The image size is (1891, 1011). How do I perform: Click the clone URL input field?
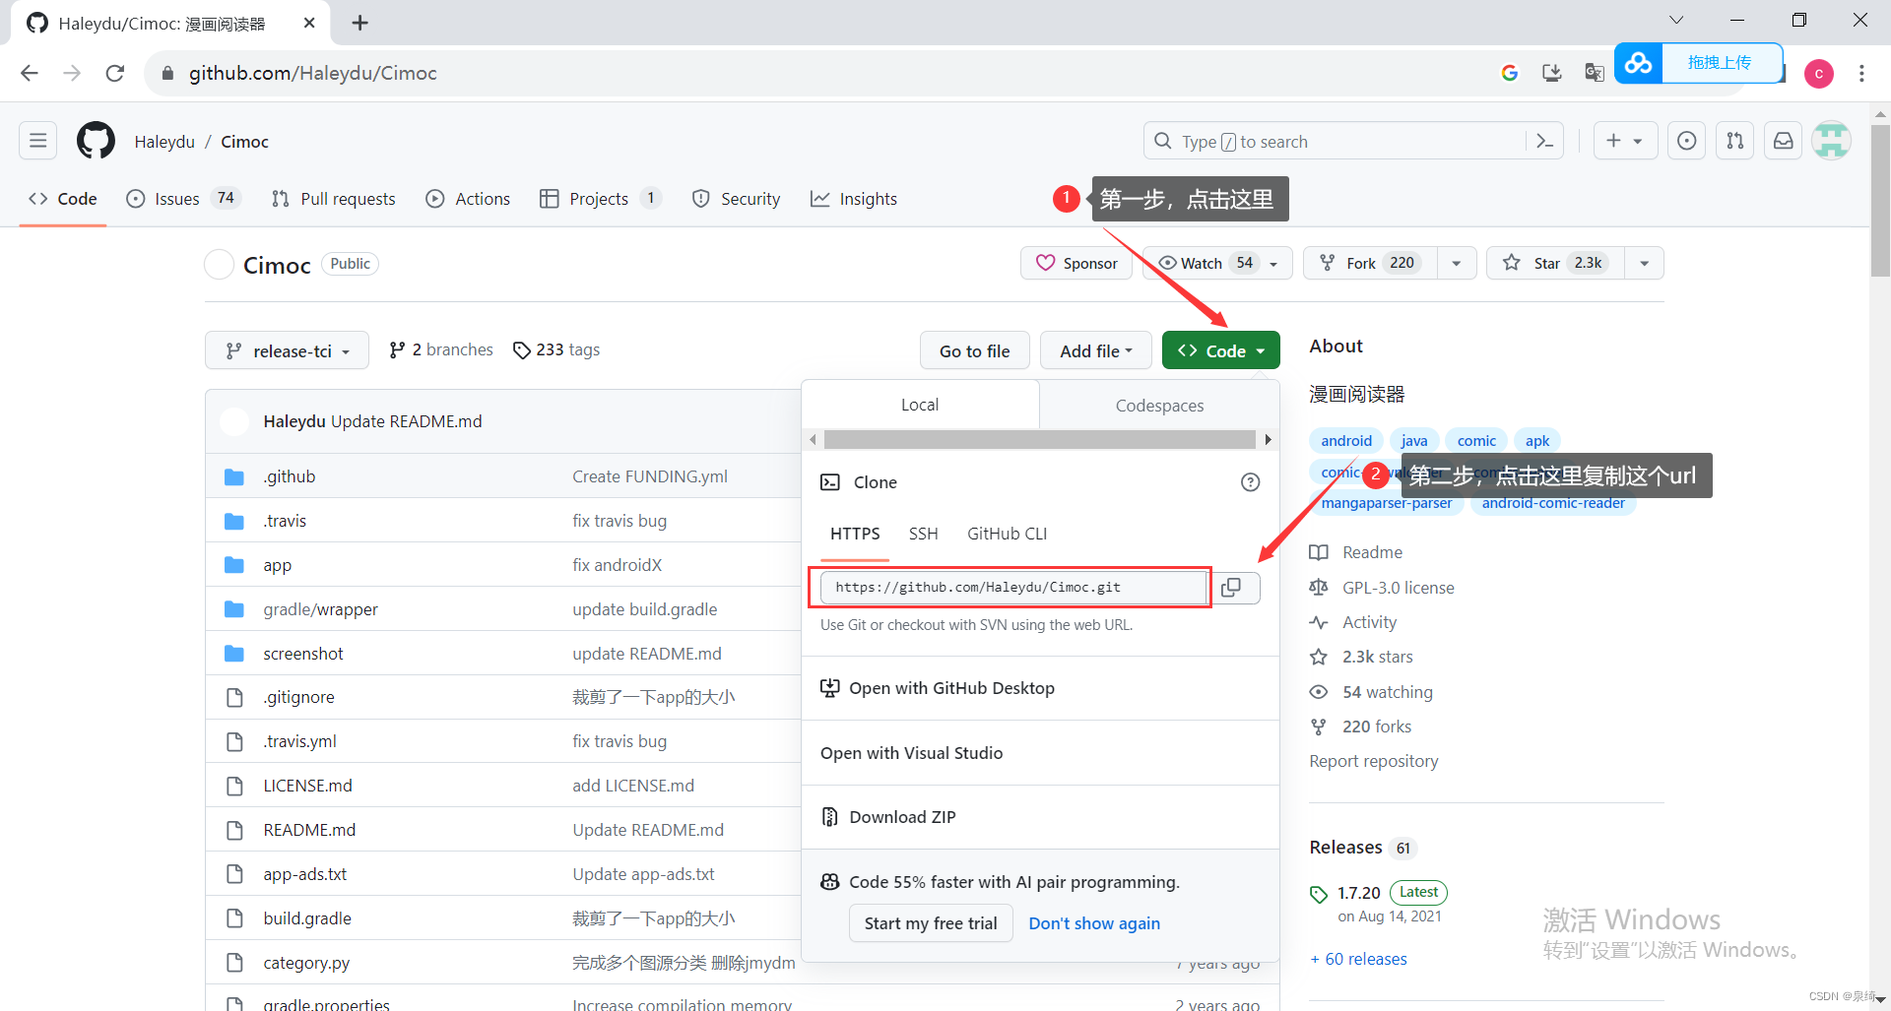pyautogui.click(x=1013, y=588)
